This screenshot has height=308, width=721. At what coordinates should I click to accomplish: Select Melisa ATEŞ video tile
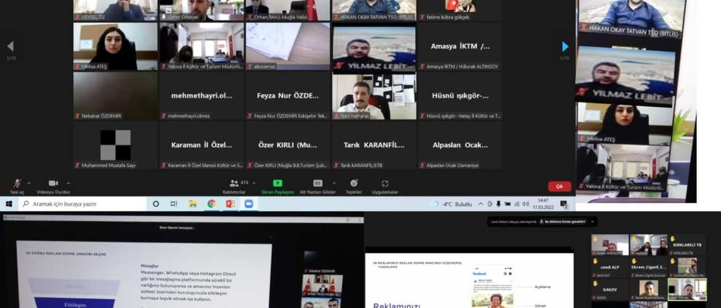115,46
